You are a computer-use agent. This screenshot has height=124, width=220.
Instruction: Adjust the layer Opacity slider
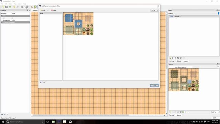tap(219, 13)
